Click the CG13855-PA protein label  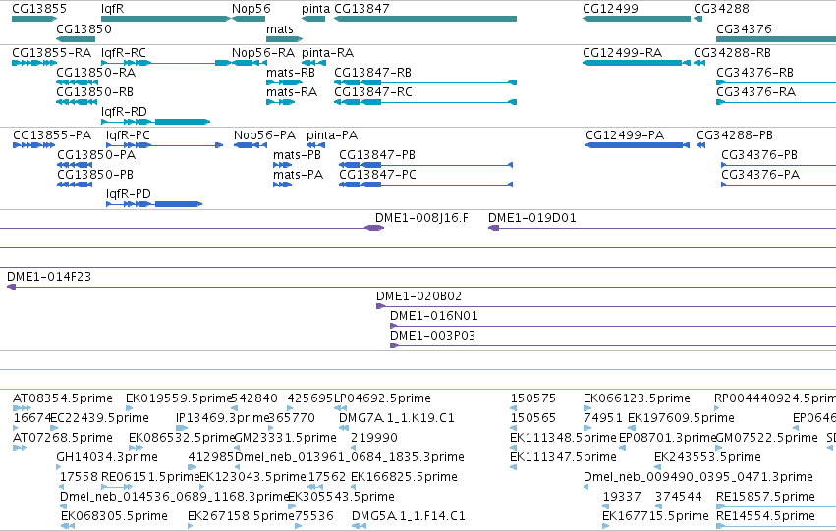point(52,135)
